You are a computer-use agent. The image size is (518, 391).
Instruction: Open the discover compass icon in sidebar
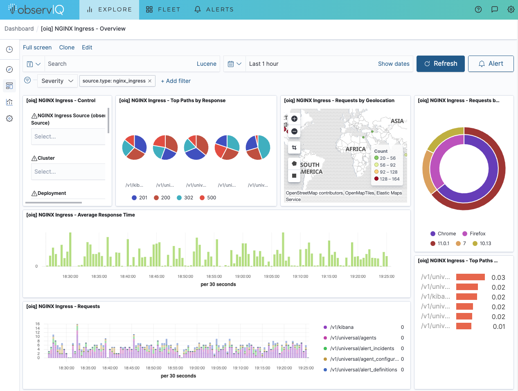coord(9,69)
